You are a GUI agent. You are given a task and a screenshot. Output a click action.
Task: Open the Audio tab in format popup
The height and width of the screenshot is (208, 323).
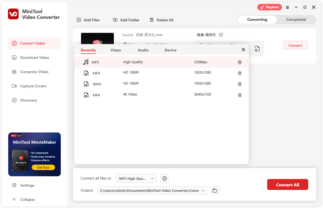coord(143,50)
